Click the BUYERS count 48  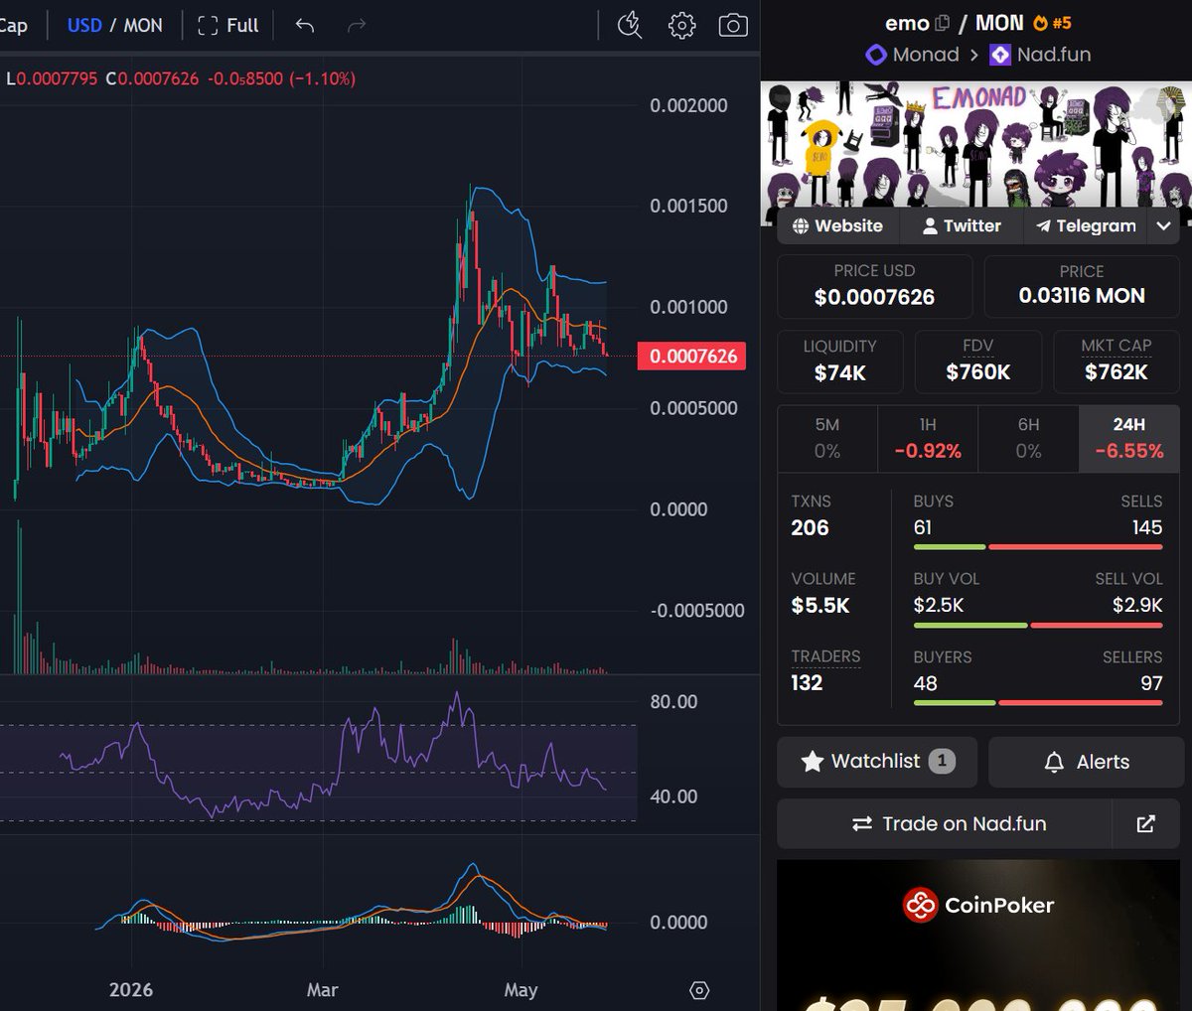(926, 683)
